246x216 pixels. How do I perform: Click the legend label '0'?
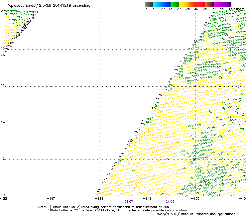click(146, 9)
